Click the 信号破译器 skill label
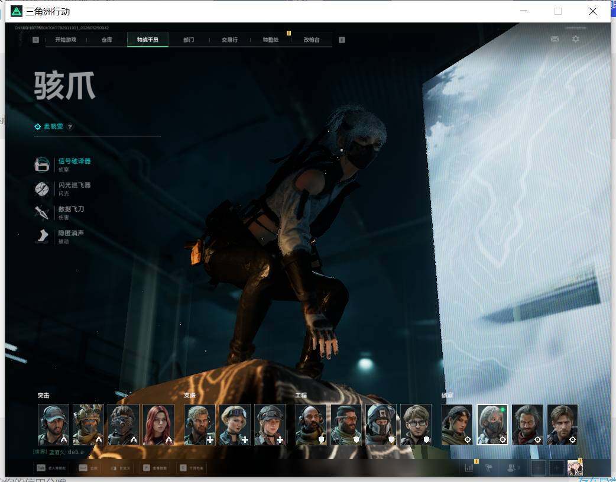Viewport: 616px width, 482px height. click(x=74, y=161)
